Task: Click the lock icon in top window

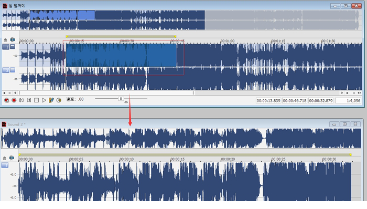Action: (x=5, y=40)
